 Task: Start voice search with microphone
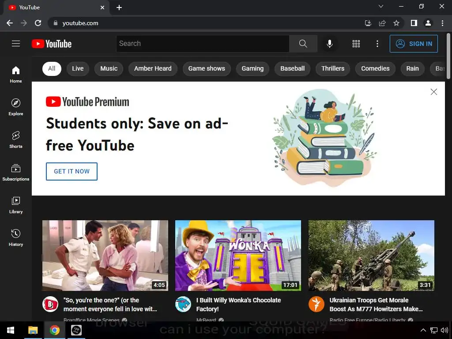point(329,44)
